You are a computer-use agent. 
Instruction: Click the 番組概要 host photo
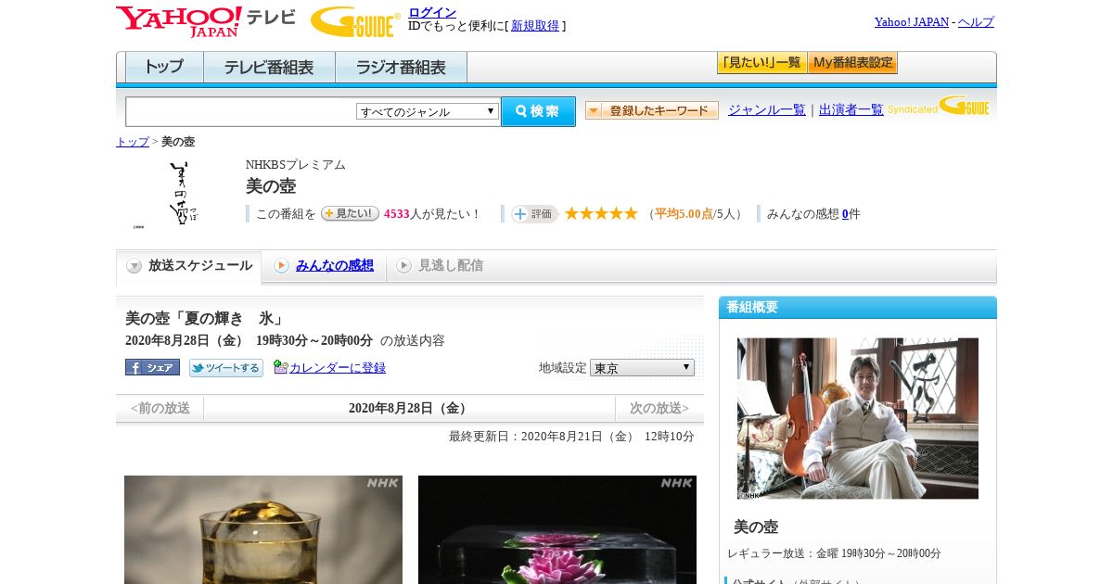pos(858,418)
